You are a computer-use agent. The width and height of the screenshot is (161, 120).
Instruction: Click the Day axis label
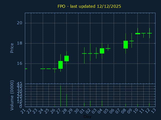pos(87,116)
